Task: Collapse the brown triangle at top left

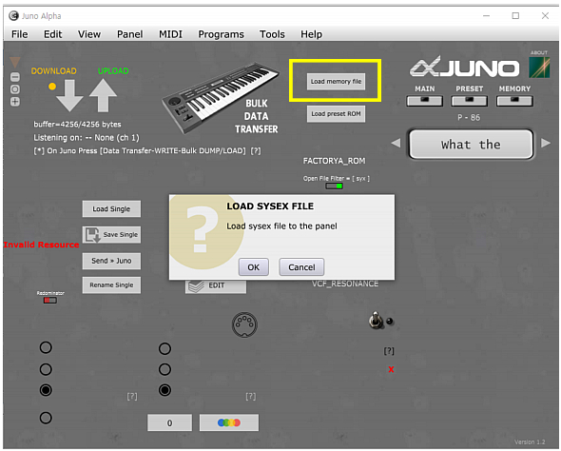Action: tap(15, 62)
